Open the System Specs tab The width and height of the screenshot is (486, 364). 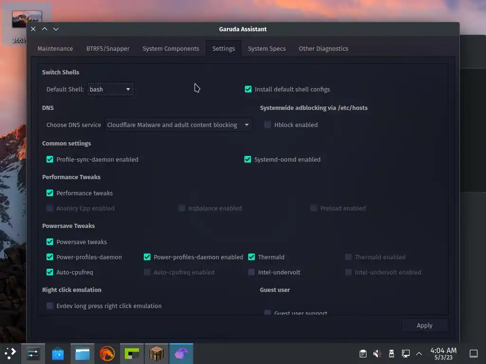267,49
